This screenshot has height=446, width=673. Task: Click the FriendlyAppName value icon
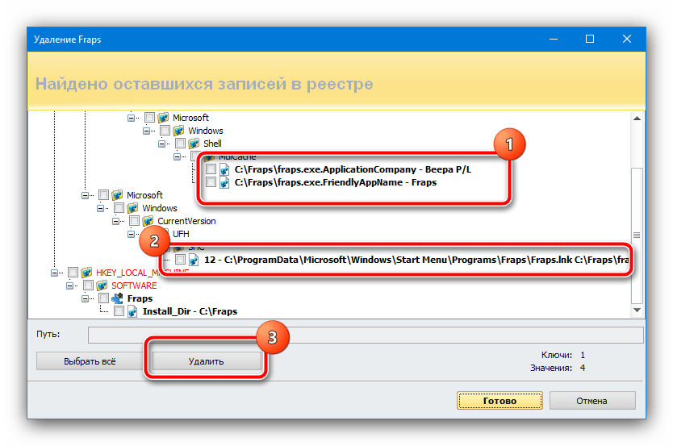224,183
